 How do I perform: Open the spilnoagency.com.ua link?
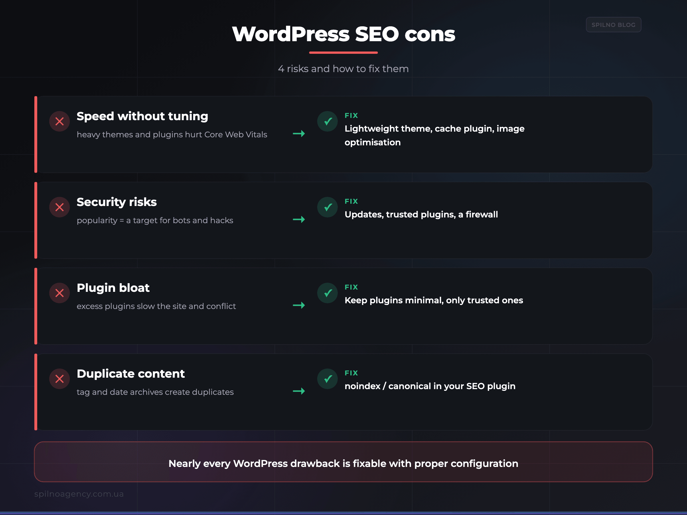(x=79, y=494)
